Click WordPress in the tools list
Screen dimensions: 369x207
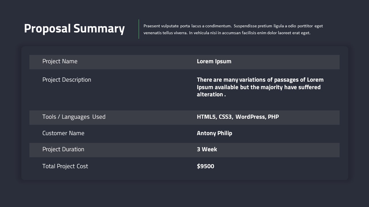pos(250,117)
